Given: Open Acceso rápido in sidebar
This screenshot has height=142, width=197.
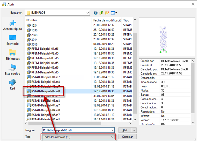Looking at the screenshot, I should point(12,25).
